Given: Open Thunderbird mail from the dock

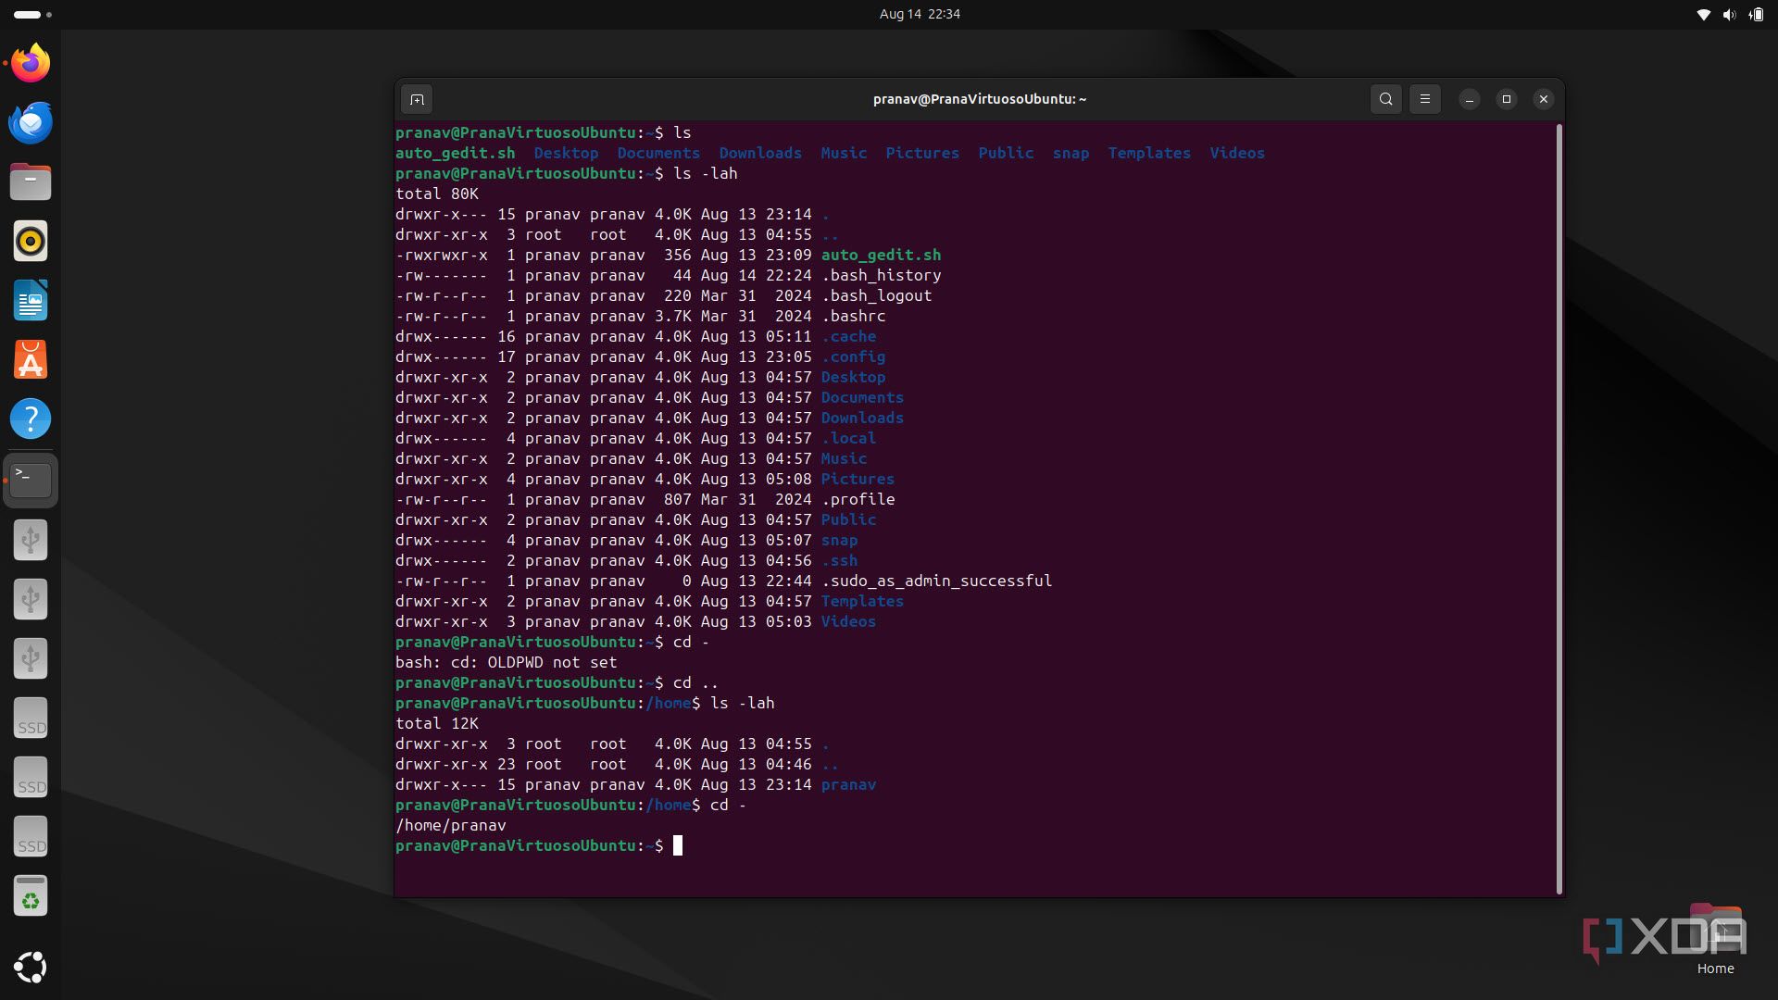Looking at the screenshot, I should [31, 122].
